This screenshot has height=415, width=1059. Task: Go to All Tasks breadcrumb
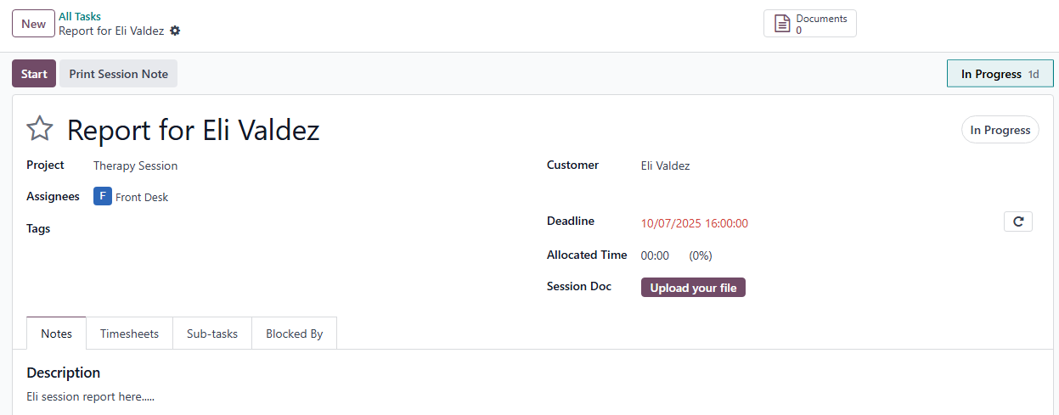80,16
